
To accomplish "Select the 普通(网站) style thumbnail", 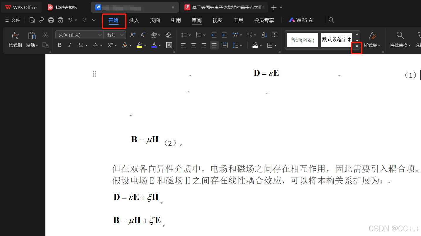I will click(302, 40).
